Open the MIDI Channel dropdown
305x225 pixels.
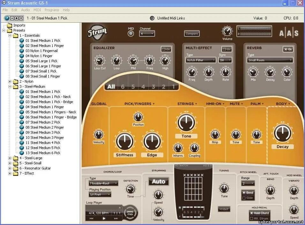pyautogui.click(x=147, y=34)
